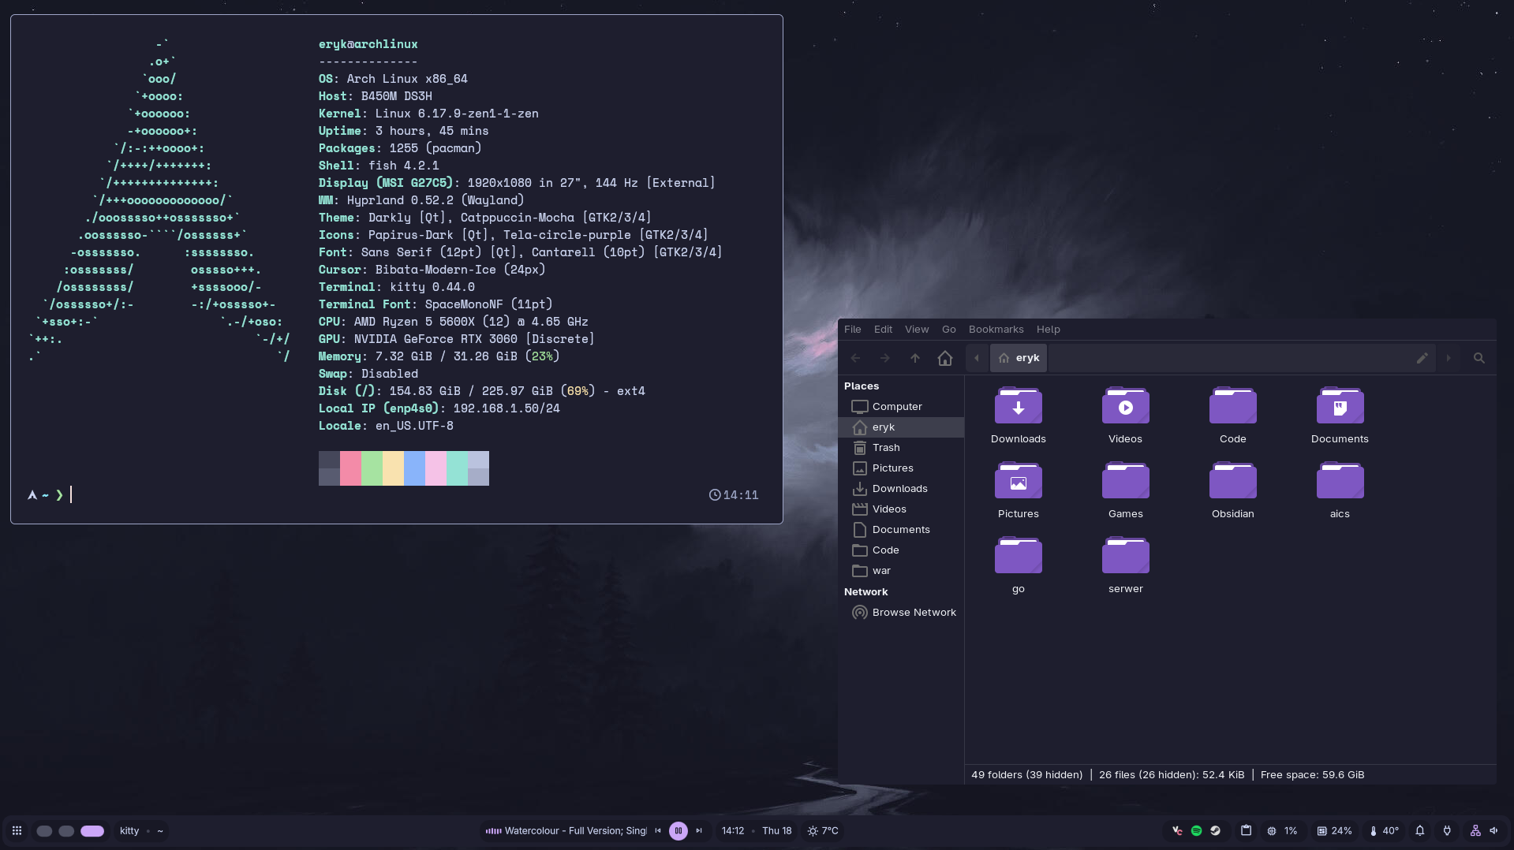Select the Obsidian folder icon
The image size is (1514, 850).
click(1232, 480)
